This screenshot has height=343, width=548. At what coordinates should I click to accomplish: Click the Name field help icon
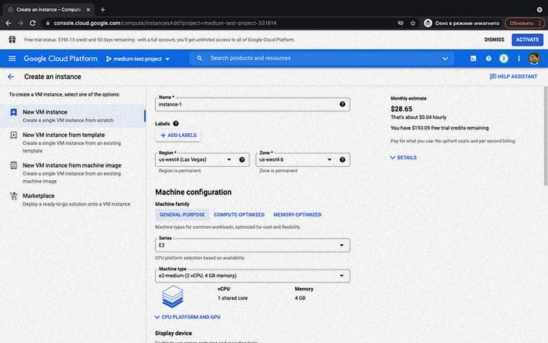pos(342,104)
